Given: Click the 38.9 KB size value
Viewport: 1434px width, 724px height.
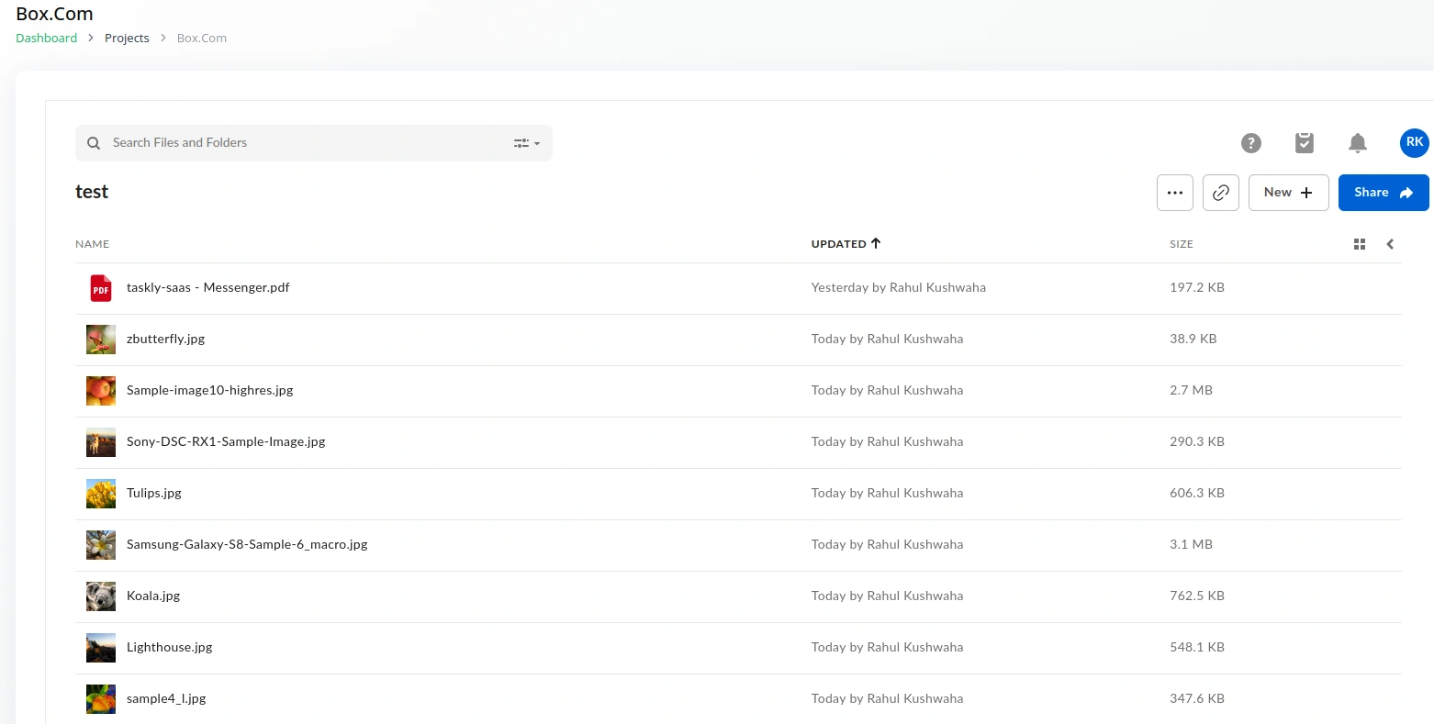Looking at the screenshot, I should (1193, 339).
